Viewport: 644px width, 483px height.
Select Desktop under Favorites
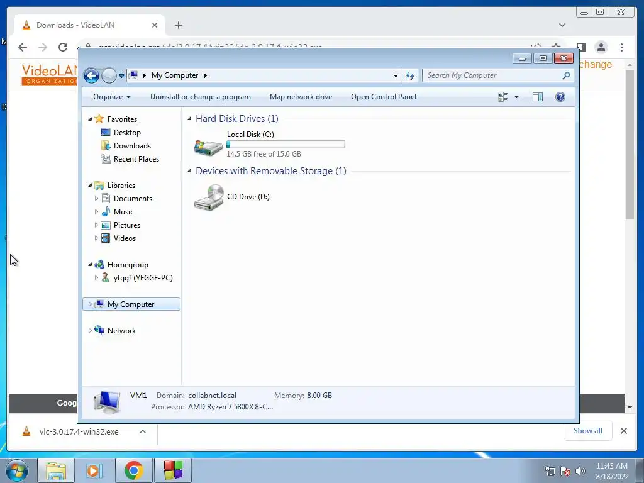[x=127, y=133]
